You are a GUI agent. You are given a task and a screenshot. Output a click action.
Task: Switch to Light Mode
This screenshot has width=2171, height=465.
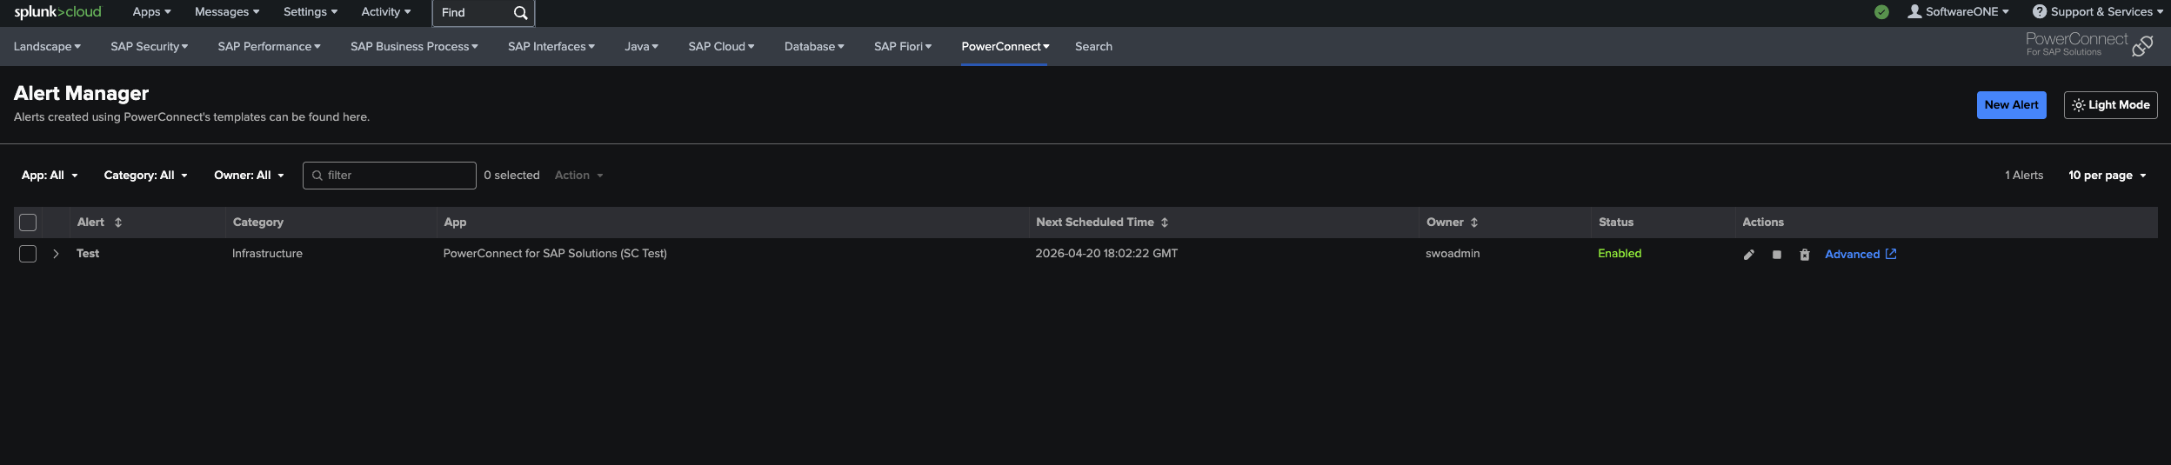(x=2110, y=105)
